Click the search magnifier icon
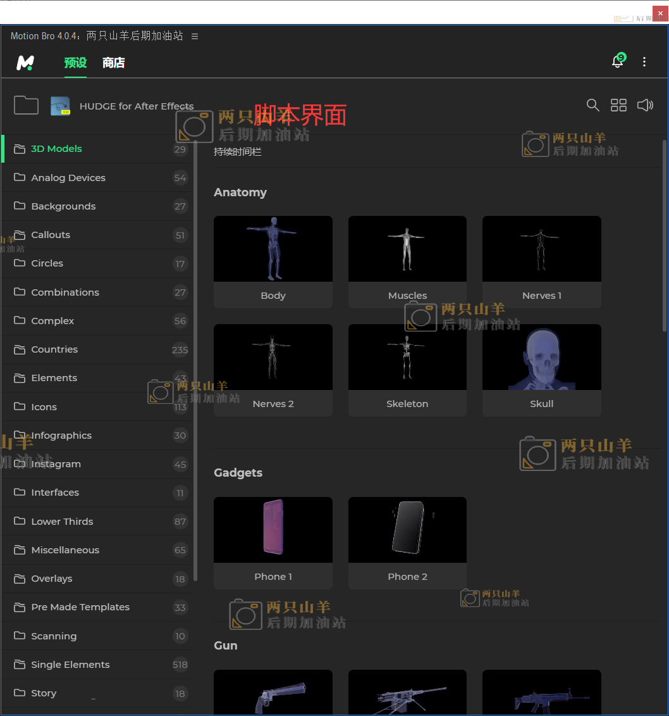The width and height of the screenshot is (669, 716). [592, 105]
